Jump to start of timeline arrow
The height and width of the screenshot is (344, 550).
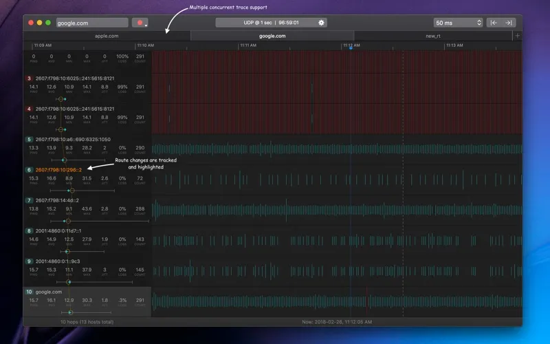494,23
